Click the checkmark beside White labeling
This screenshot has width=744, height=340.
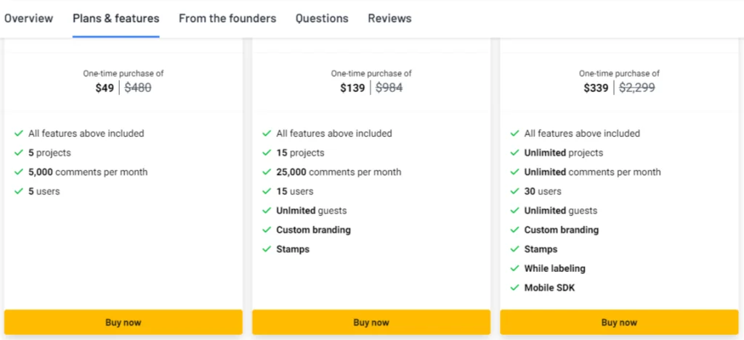click(x=515, y=268)
